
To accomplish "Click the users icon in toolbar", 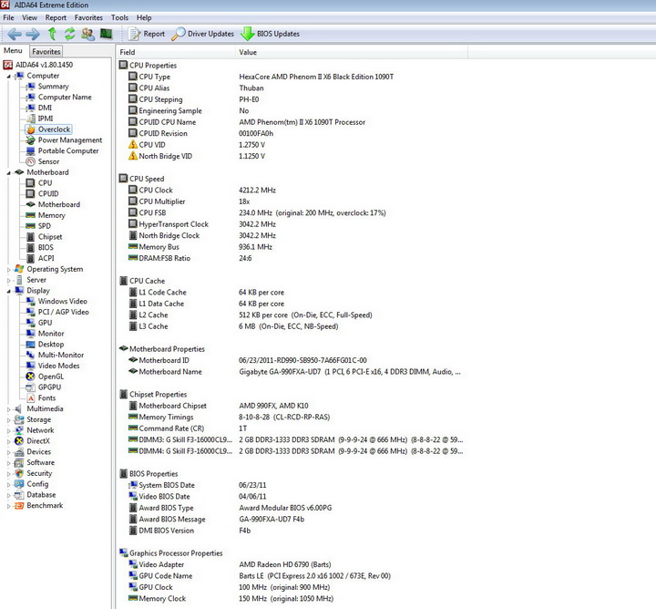I will click(x=87, y=34).
